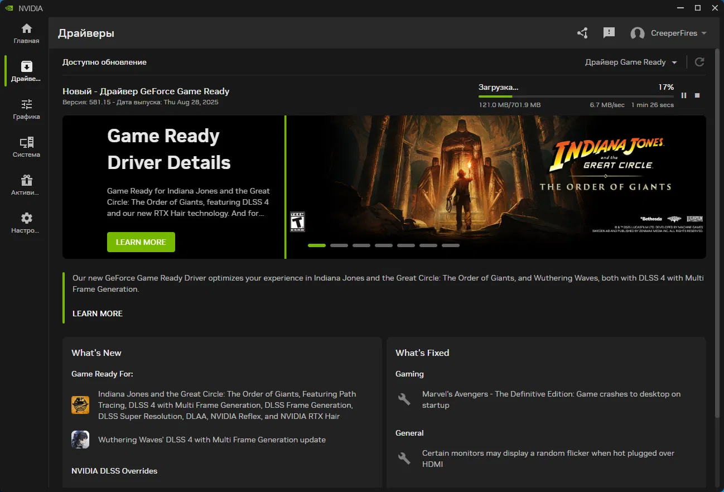This screenshot has height=492, width=724.
Task: Jump to the last banner carousel slide
Action: coord(451,245)
